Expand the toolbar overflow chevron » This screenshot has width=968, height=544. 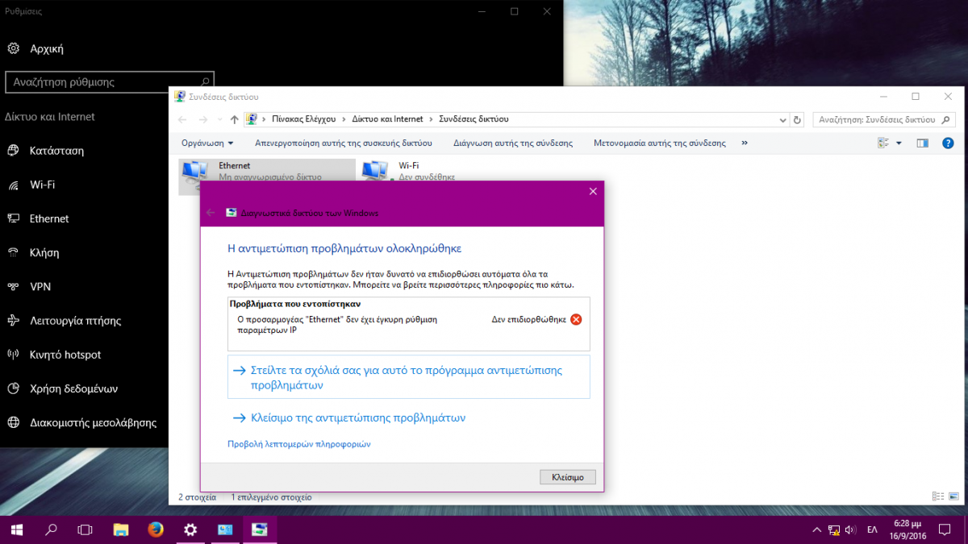click(745, 143)
